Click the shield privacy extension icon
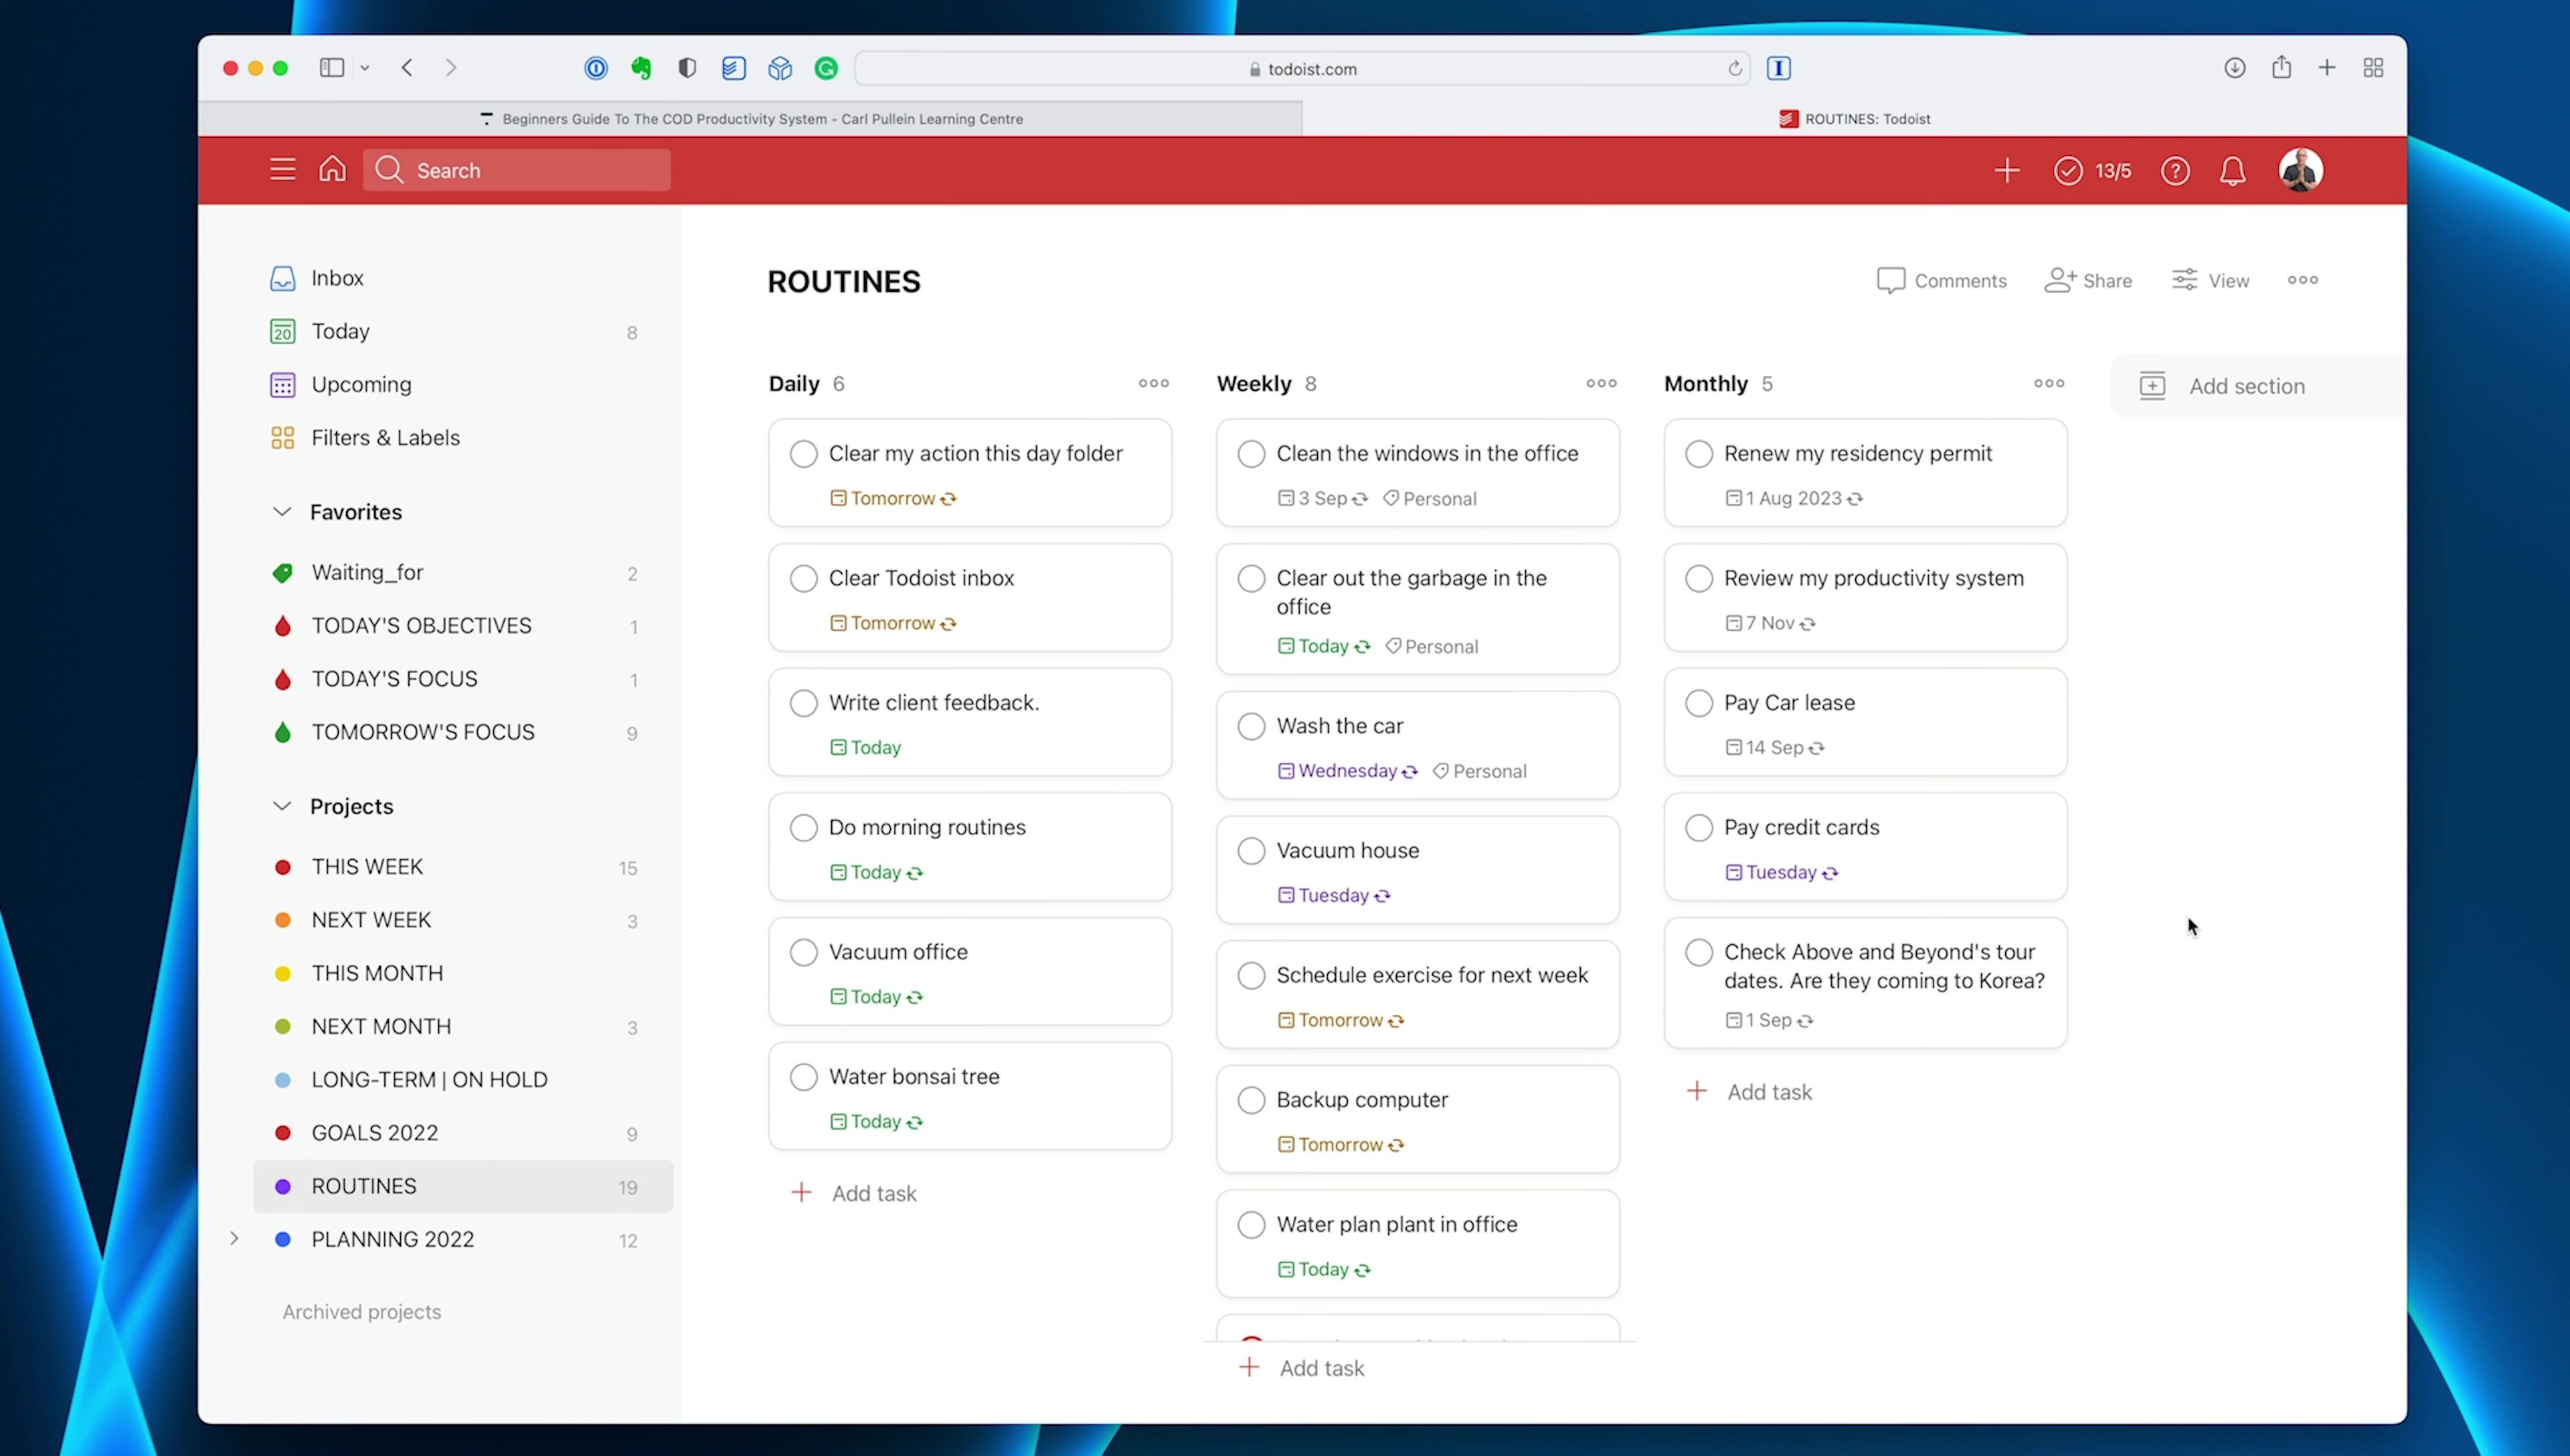This screenshot has height=1456, width=2570. coord(687,68)
